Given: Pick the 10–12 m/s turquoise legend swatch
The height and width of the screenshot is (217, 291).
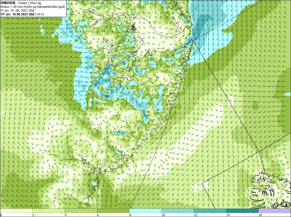Looking at the screenshot, I should coord(178,211).
